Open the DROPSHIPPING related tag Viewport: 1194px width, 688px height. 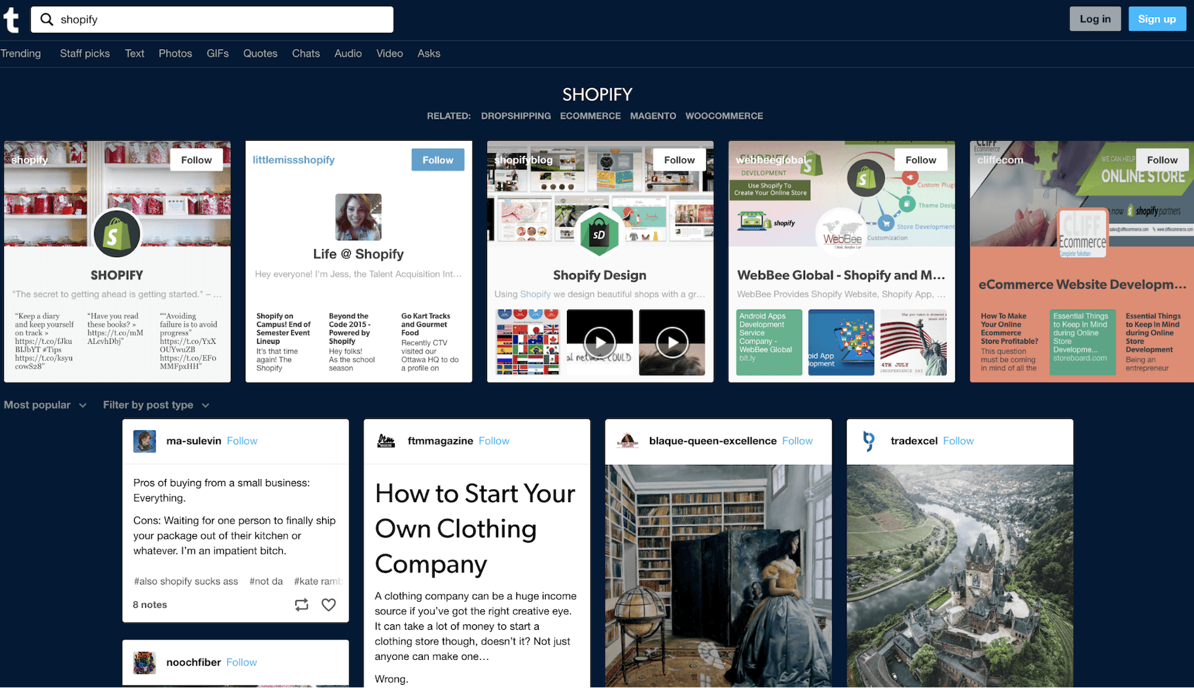[x=516, y=116]
